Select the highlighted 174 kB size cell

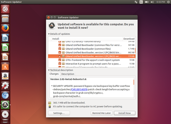click(x=131, y=56)
